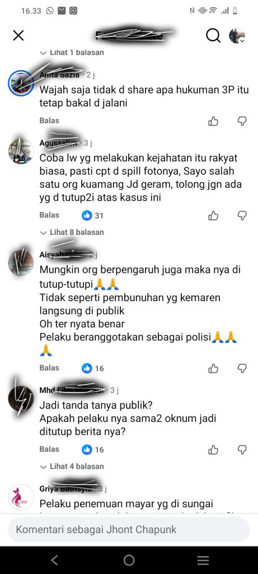Screen dimensions: 258x574
Task: Expand 'Lihat 8 balasan' replies
Action: (x=72, y=232)
